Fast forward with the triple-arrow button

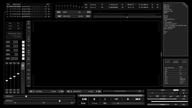click(139, 99)
